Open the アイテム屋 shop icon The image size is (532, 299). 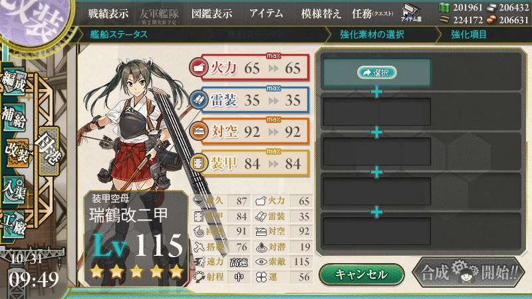coord(411,13)
